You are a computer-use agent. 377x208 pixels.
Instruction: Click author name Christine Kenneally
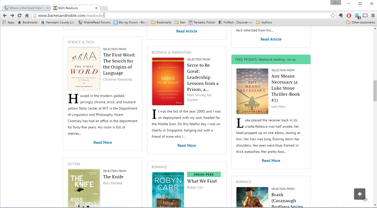point(118,79)
